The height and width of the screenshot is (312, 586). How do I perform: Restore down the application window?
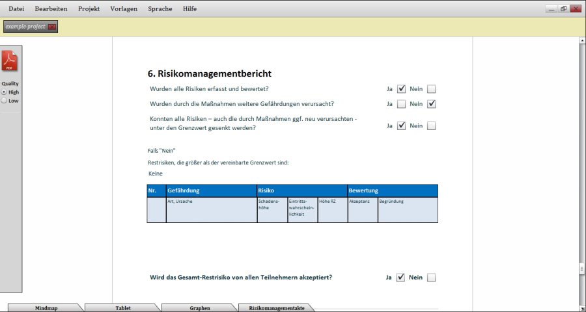pos(563,9)
